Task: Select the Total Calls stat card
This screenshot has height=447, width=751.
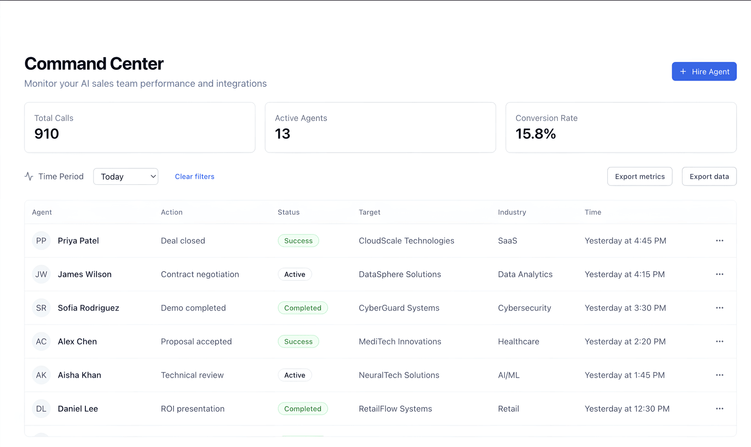Action: coord(139,127)
